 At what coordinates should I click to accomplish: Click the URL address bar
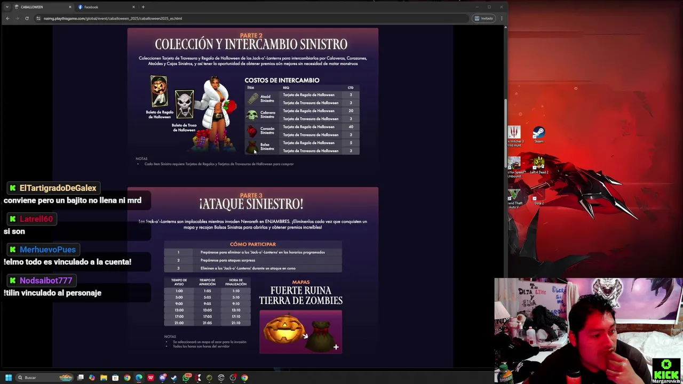pos(251,18)
